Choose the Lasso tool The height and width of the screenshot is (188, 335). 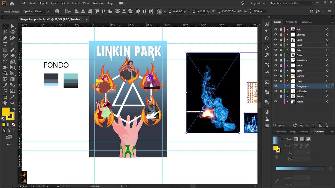(13, 32)
